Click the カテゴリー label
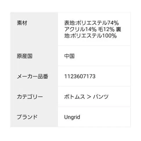 click(30, 97)
